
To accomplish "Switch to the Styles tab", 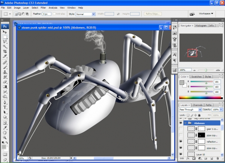I will click(208, 77).
